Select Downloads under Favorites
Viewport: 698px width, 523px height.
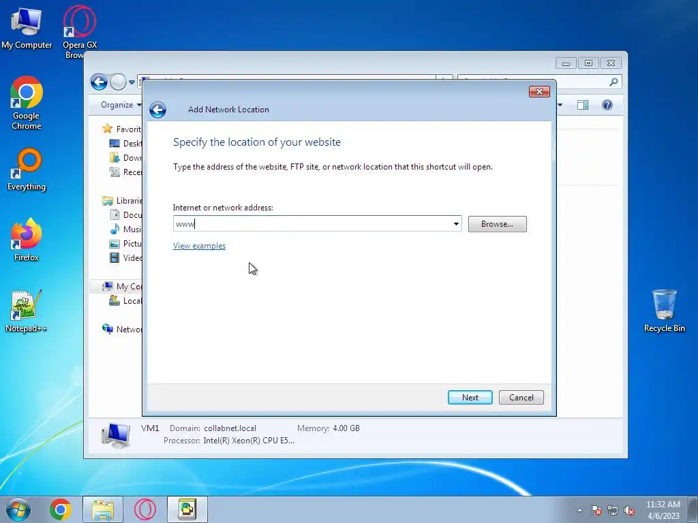[125, 157]
